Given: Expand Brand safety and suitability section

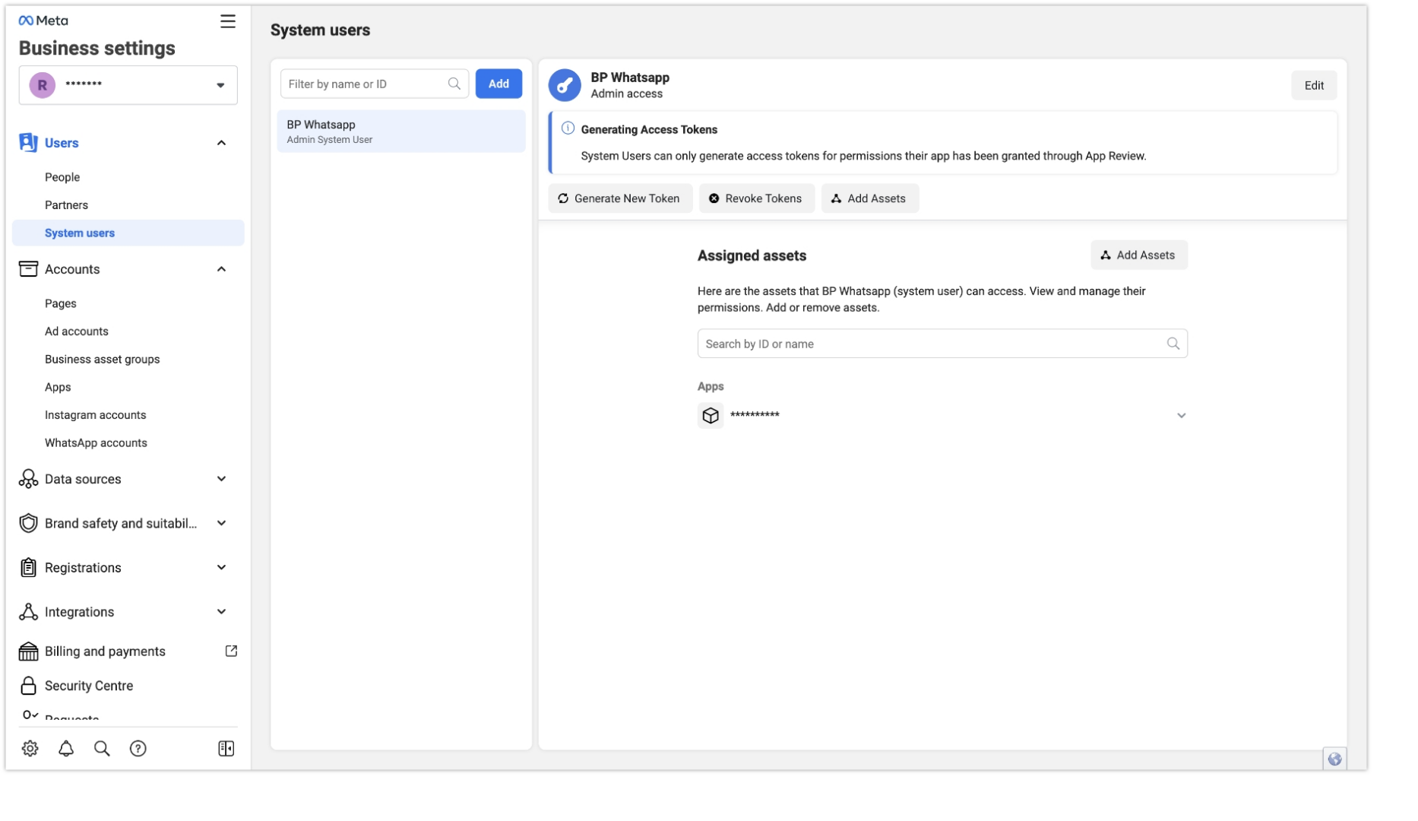Looking at the screenshot, I should click(x=221, y=523).
